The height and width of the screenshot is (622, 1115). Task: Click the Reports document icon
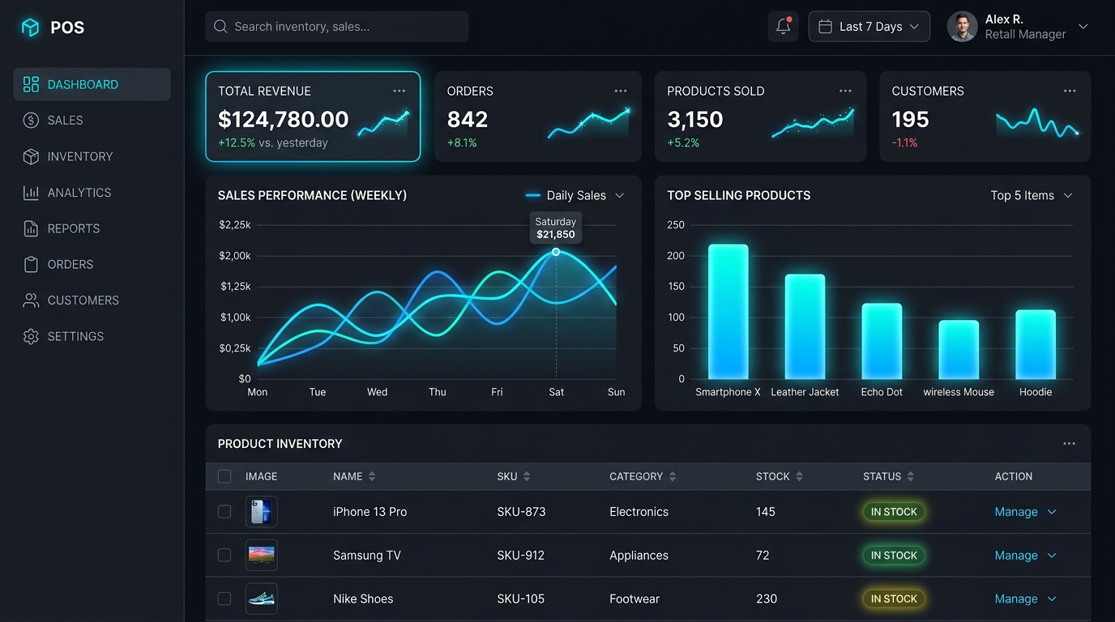click(31, 228)
